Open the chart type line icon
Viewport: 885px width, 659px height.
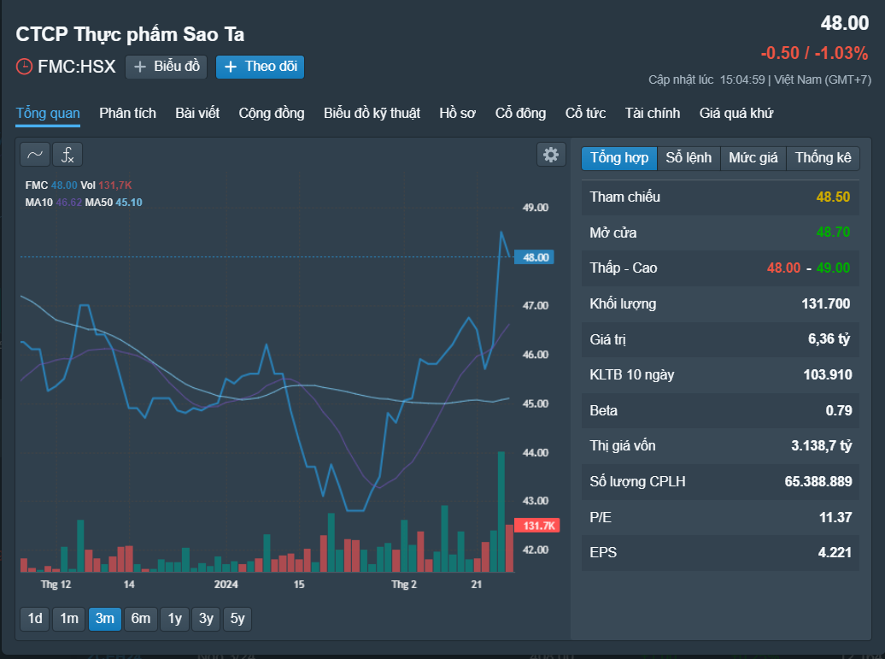35,155
